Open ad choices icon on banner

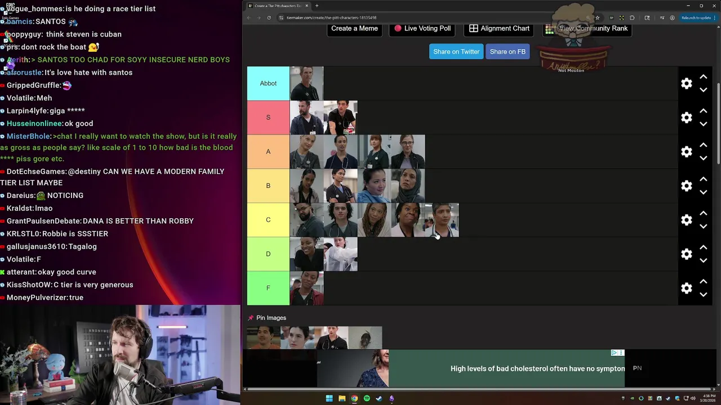pos(615,353)
